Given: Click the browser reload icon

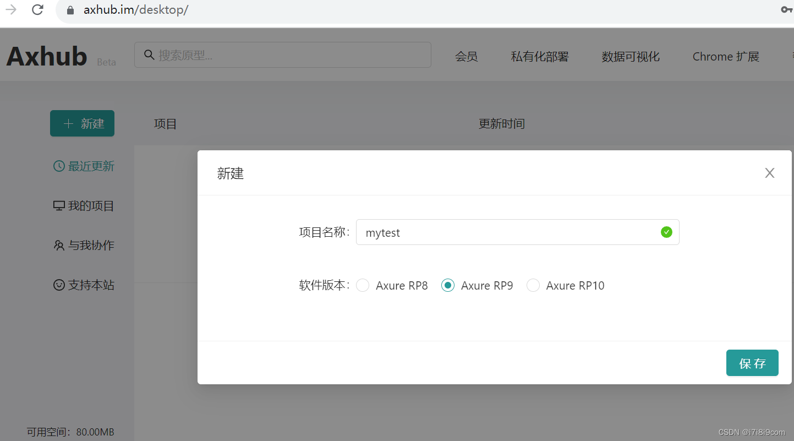Looking at the screenshot, I should tap(37, 10).
